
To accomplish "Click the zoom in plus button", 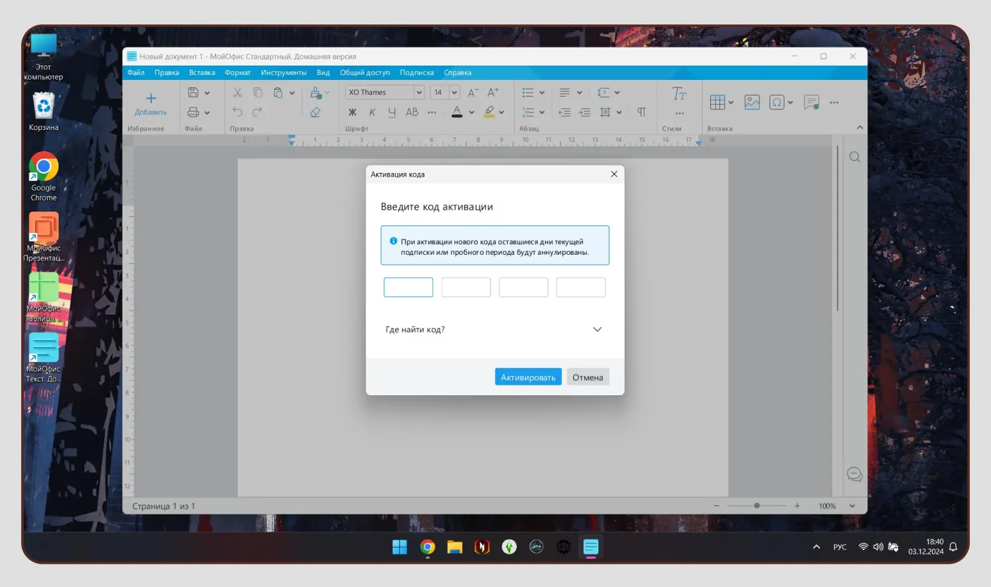I will [x=797, y=506].
